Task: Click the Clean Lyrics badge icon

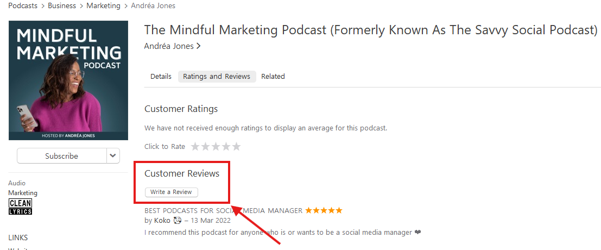Action: pyautogui.click(x=20, y=207)
